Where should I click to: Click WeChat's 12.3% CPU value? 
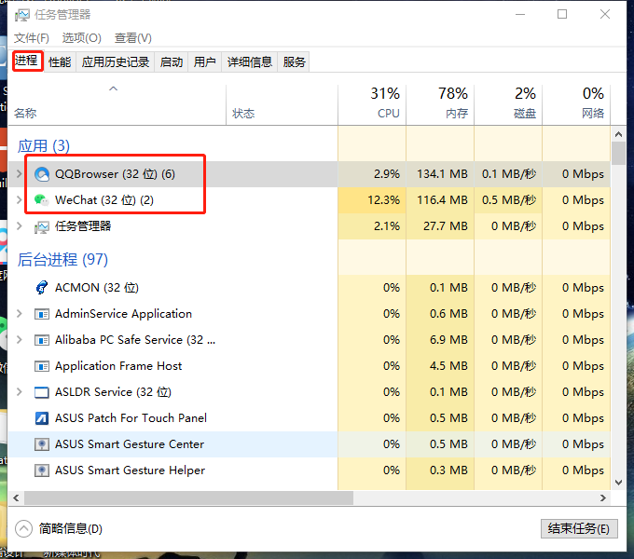pos(383,200)
